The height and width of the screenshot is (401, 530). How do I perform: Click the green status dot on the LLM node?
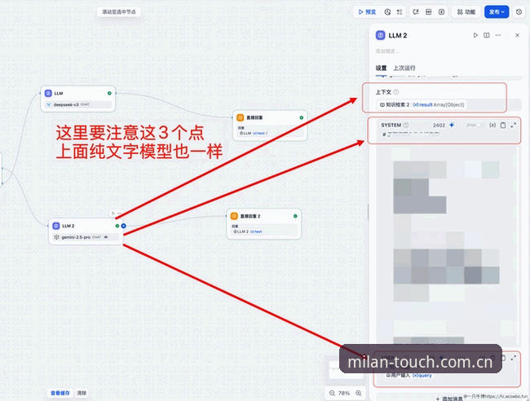[109, 93]
